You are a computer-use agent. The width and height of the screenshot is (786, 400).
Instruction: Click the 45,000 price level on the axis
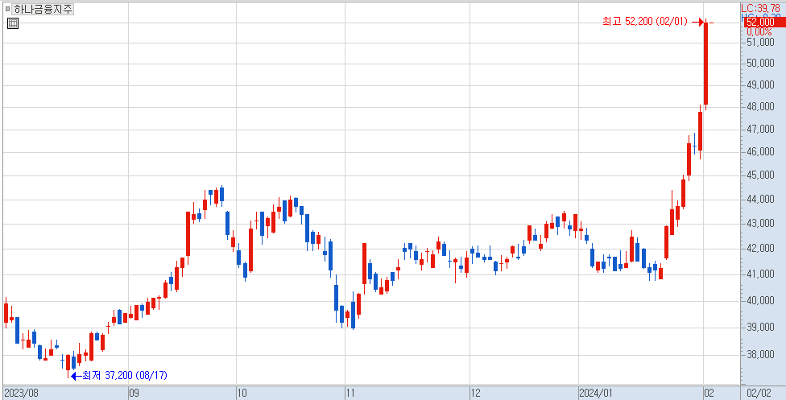[761, 175]
